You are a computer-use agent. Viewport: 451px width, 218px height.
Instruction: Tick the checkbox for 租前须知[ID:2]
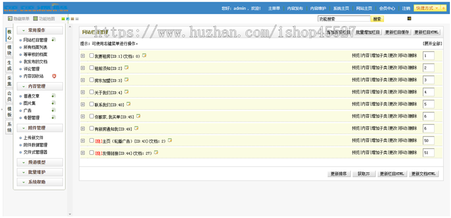tap(91, 68)
